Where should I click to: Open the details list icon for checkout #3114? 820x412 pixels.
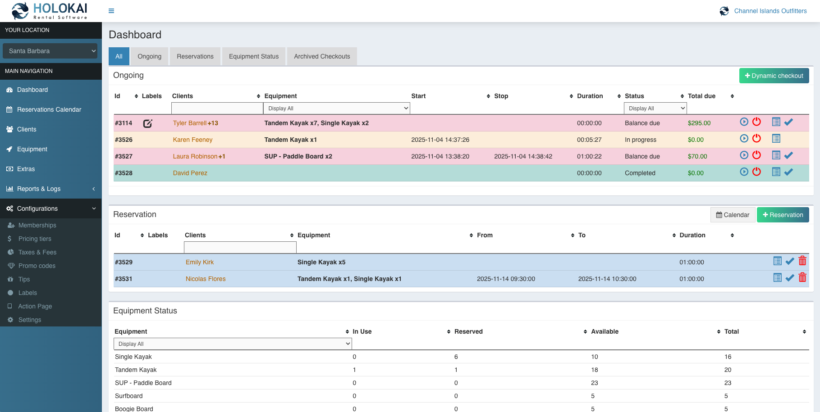[x=776, y=122]
